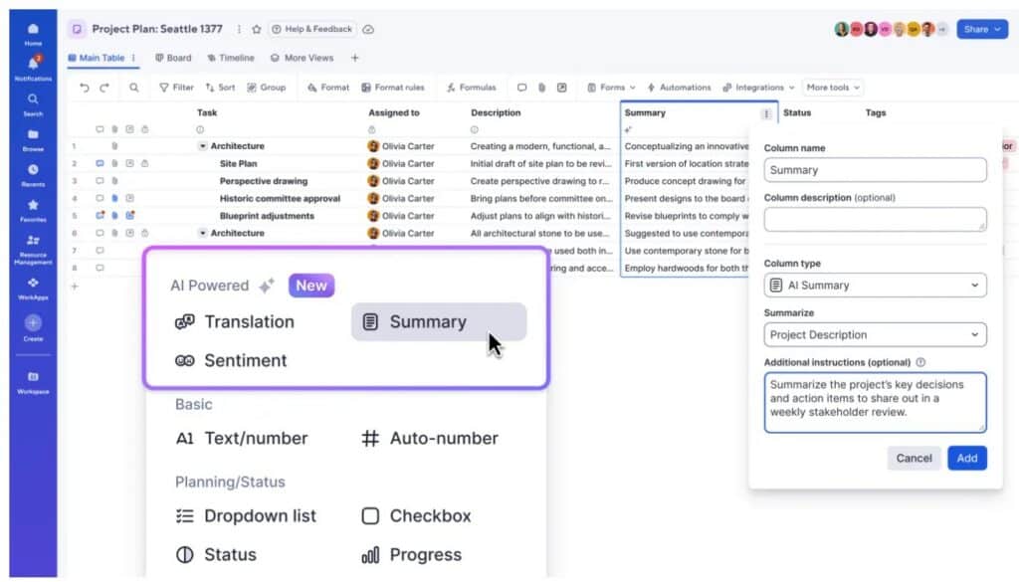Open Format rules

pyautogui.click(x=393, y=87)
